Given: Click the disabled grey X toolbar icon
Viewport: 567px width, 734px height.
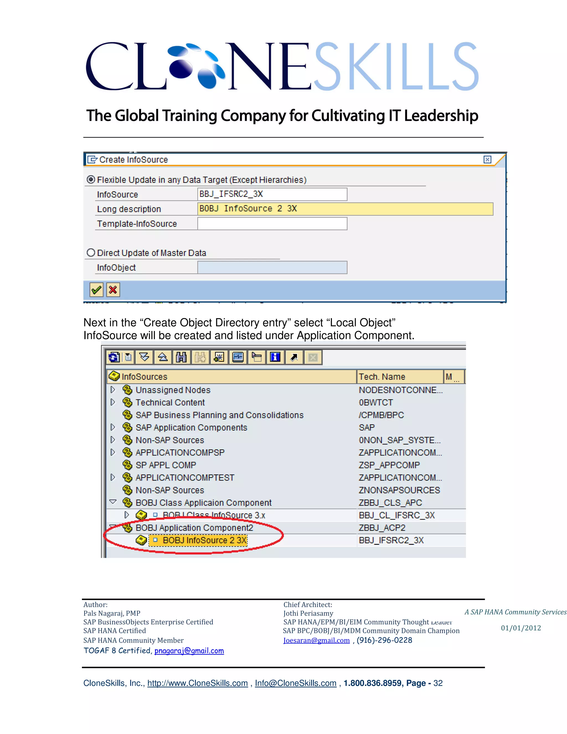Looking at the screenshot, I should click(x=313, y=357).
